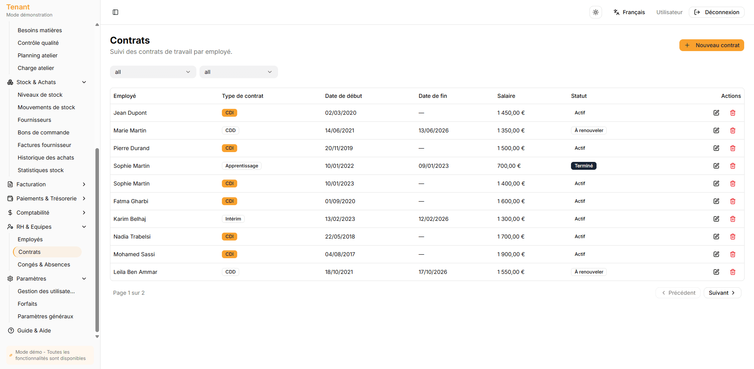Open Fournisseurs page
This screenshot has width=754, height=369.
coord(35,120)
